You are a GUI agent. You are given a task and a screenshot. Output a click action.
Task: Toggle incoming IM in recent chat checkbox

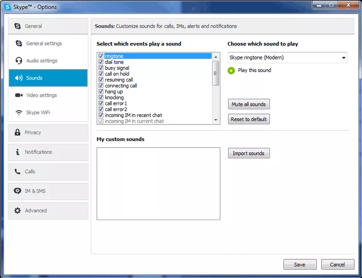click(x=101, y=115)
